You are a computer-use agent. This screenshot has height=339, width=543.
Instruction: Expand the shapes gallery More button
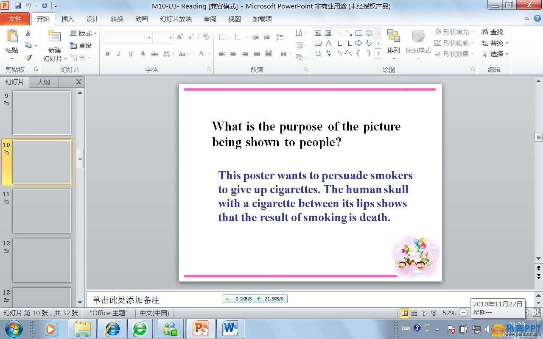[378, 54]
